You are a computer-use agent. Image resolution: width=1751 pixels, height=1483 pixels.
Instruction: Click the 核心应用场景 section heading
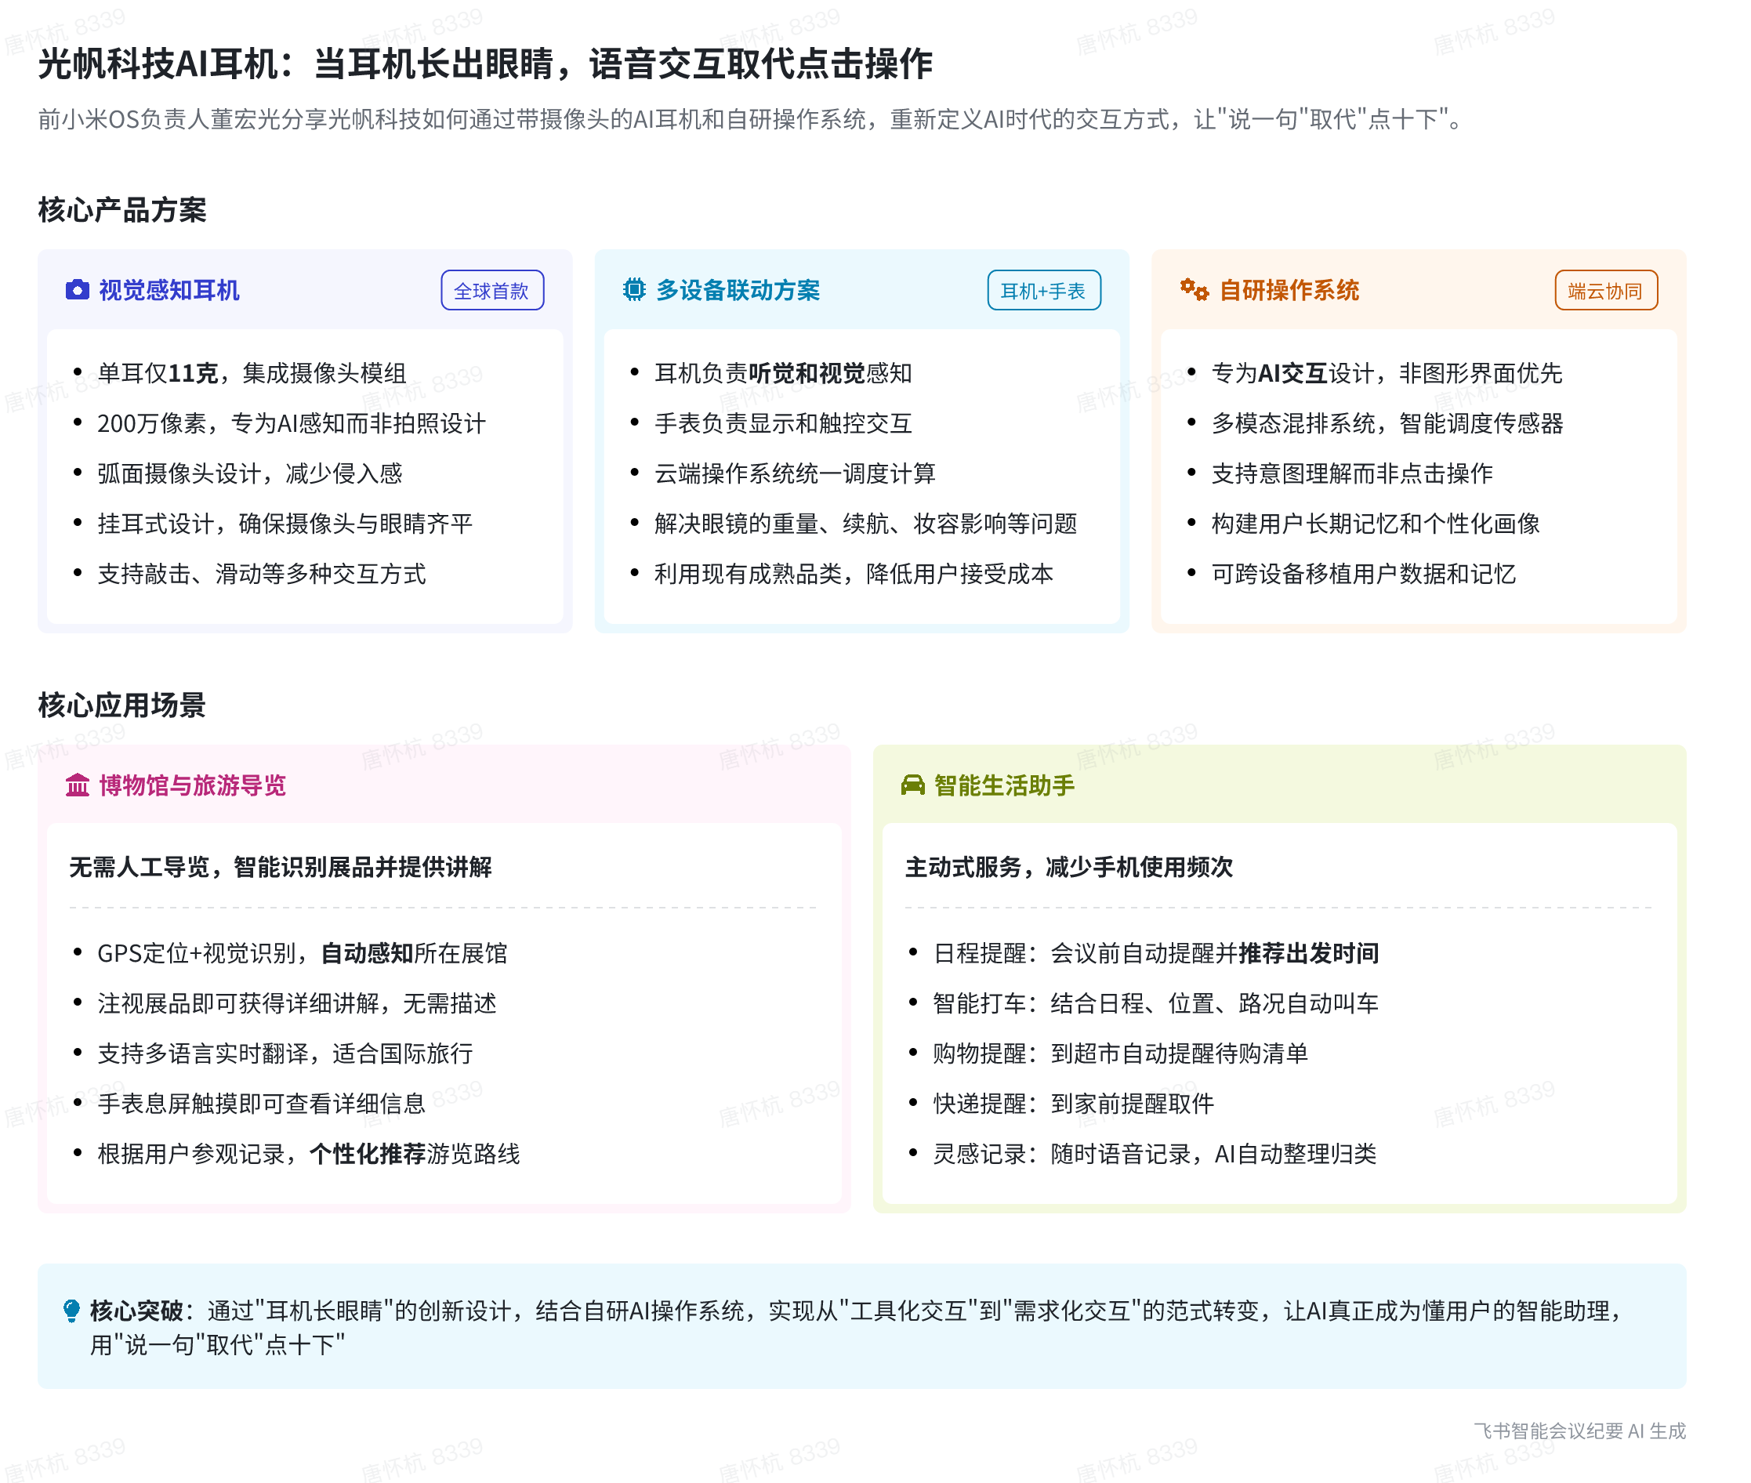(x=122, y=705)
